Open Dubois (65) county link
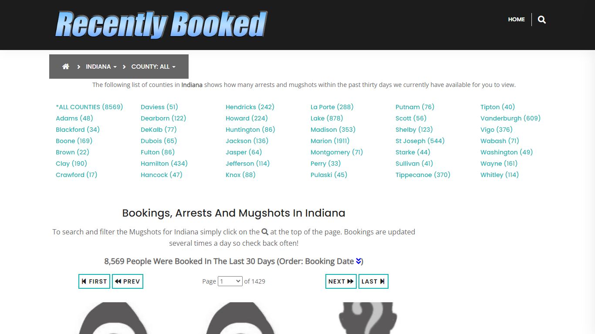595x334 pixels. tap(159, 141)
